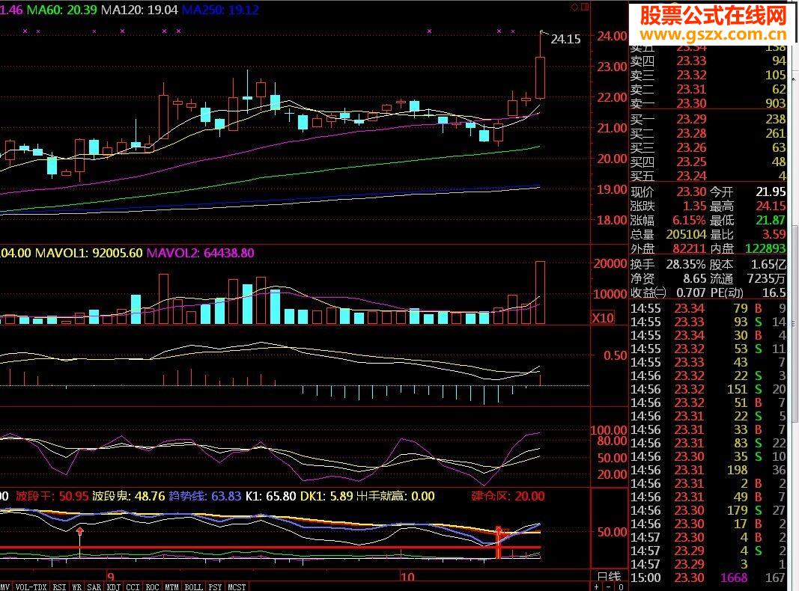Reset chart zoom with the 0 button
Image resolution: width=799 pixels, height=591 pixels.
[621, 587]
